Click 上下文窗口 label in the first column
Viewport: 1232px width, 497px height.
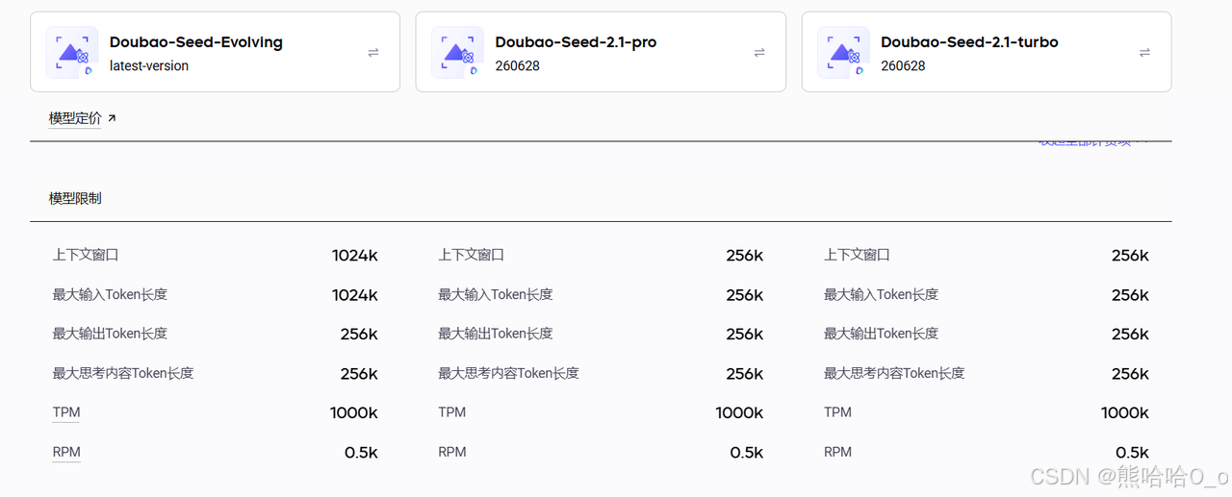tap(86, 255)
